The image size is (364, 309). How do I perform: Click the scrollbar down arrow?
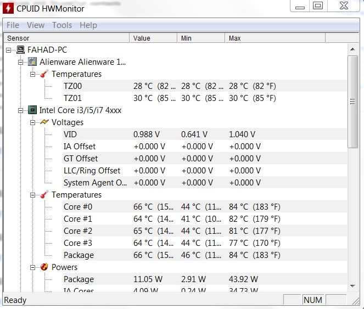(352, 286)
